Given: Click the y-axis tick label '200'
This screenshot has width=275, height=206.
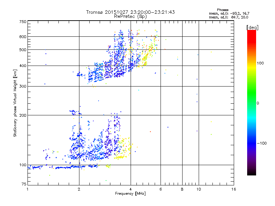Looking at the screenshot, I should tap(23, 115).
